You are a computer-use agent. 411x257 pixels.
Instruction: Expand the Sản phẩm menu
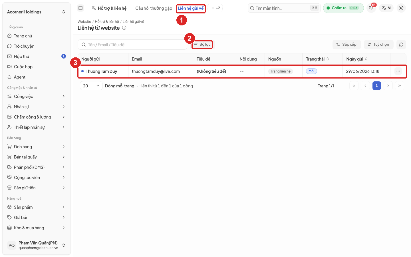click(37, 207)
